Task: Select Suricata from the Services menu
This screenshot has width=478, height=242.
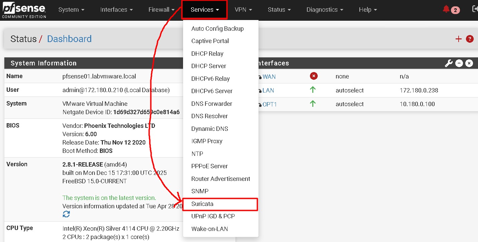Action: pyautogui.click(x=203, y=204)
